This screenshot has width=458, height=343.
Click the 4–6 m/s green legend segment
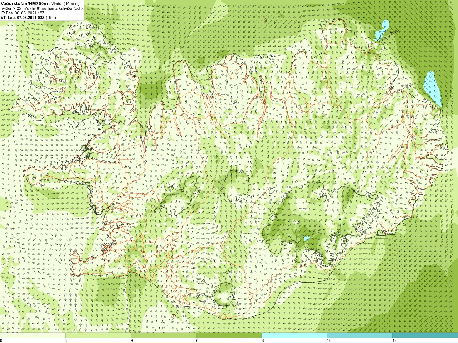pos(164,335)
